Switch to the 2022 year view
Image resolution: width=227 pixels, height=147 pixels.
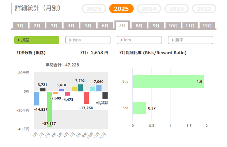pyautogui.click(x=204, y=9)
